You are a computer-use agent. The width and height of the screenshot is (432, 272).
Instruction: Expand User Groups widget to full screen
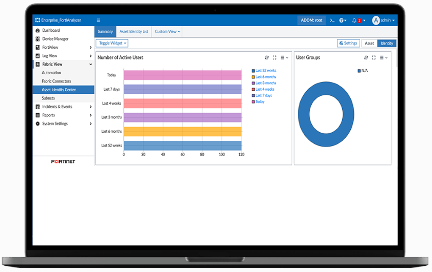point(374,58)
